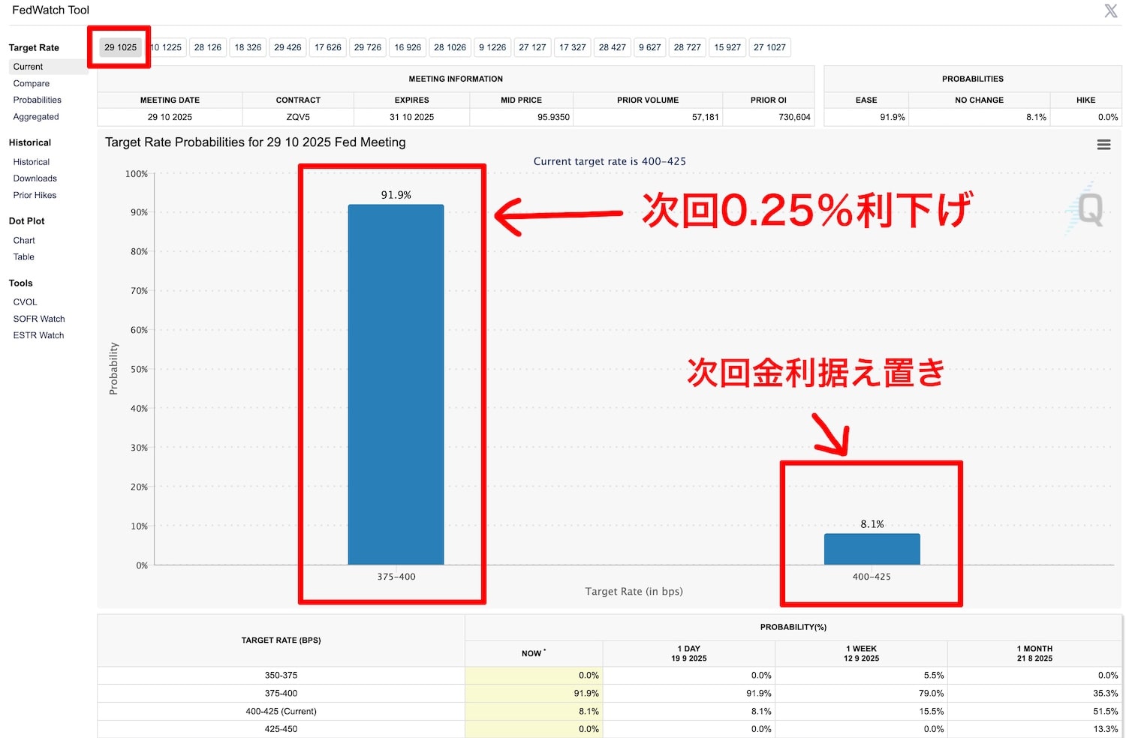The image size is (1126, 738).
Task: Select Current under Target Rate
Action: [28, 67]
